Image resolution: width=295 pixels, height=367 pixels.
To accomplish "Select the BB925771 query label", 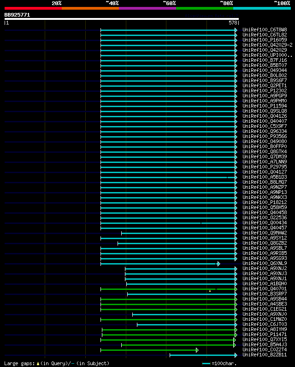I will pyautogui.click(x=18, y=15).
